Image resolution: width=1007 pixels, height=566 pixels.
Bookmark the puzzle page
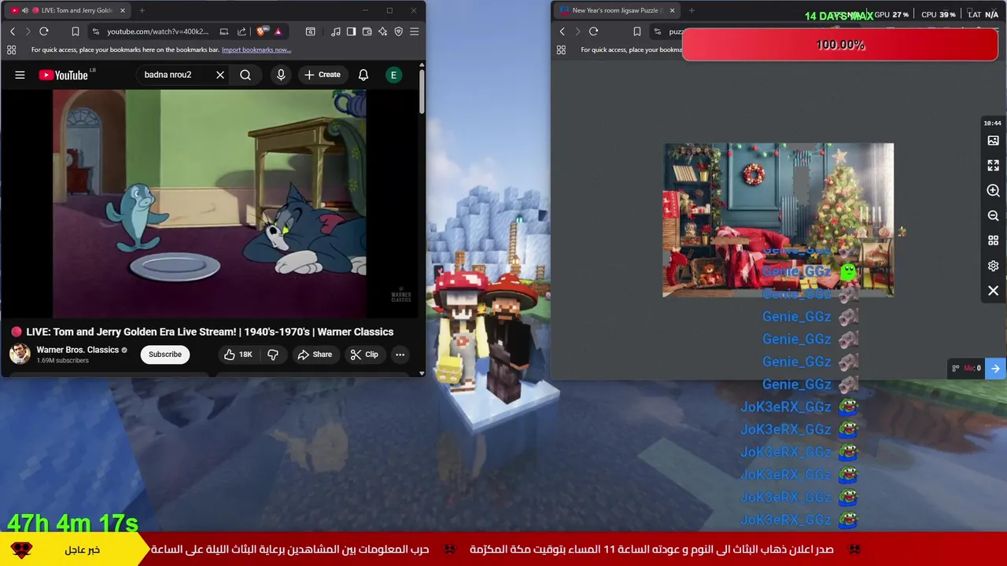637,31
